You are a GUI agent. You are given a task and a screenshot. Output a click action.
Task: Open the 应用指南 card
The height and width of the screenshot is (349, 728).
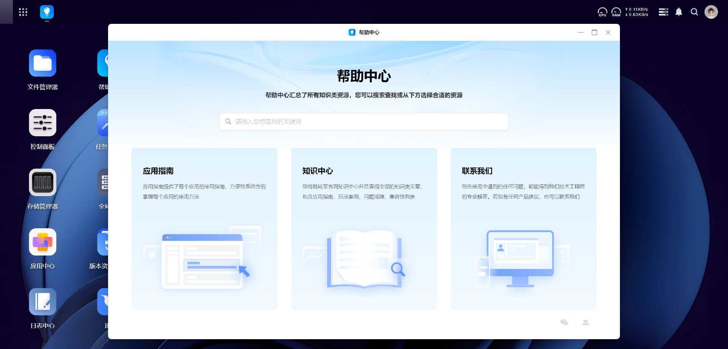coord(204,229)
